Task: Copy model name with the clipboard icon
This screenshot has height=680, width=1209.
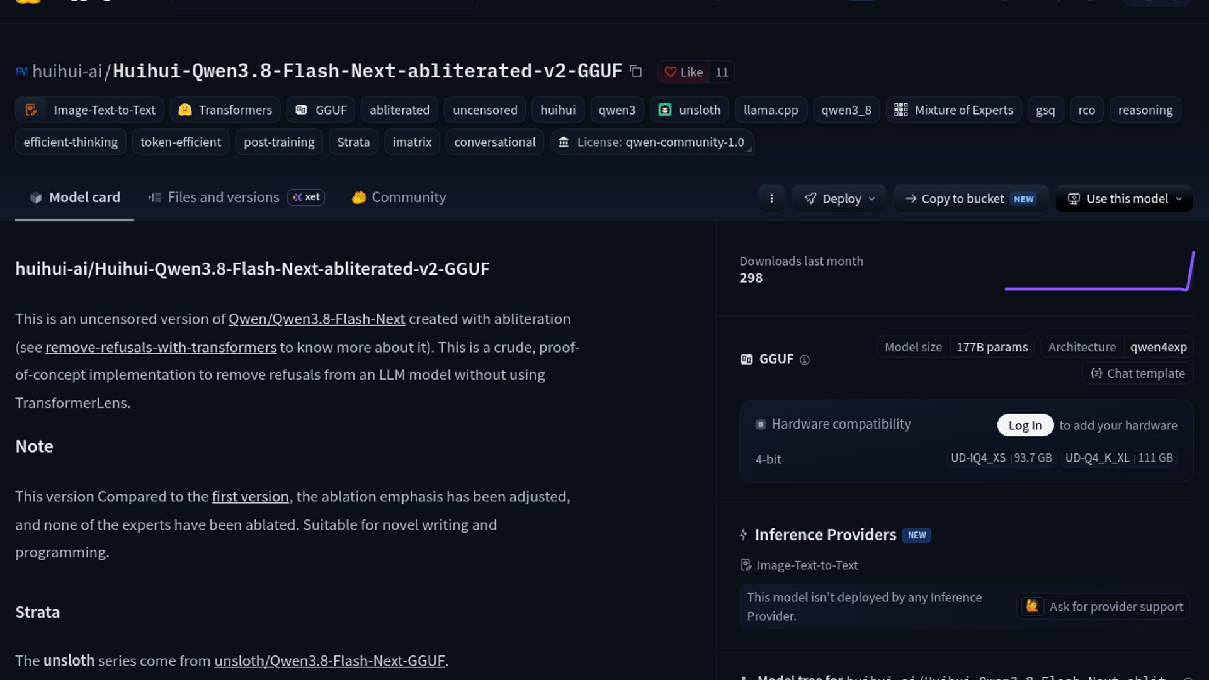Action: coord(636,72)
